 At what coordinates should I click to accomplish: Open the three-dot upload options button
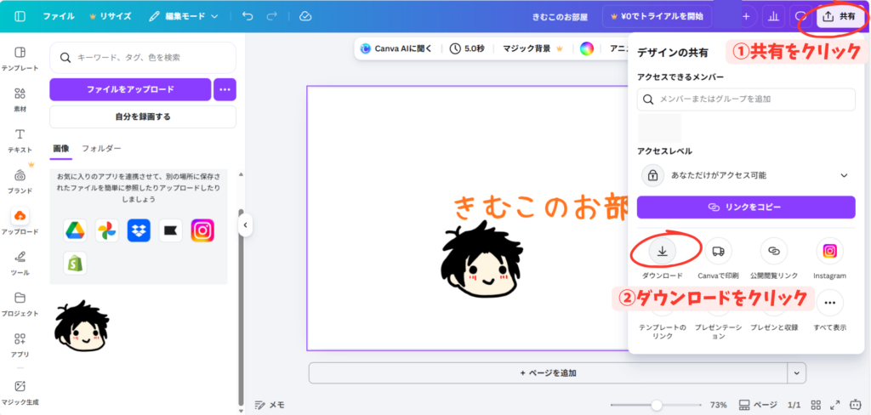pyautogui.click(x=225, y=89)
